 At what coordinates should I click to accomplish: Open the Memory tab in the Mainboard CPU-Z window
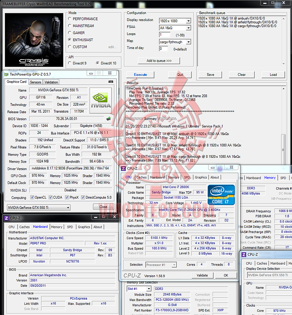click(x=56, y=227)
